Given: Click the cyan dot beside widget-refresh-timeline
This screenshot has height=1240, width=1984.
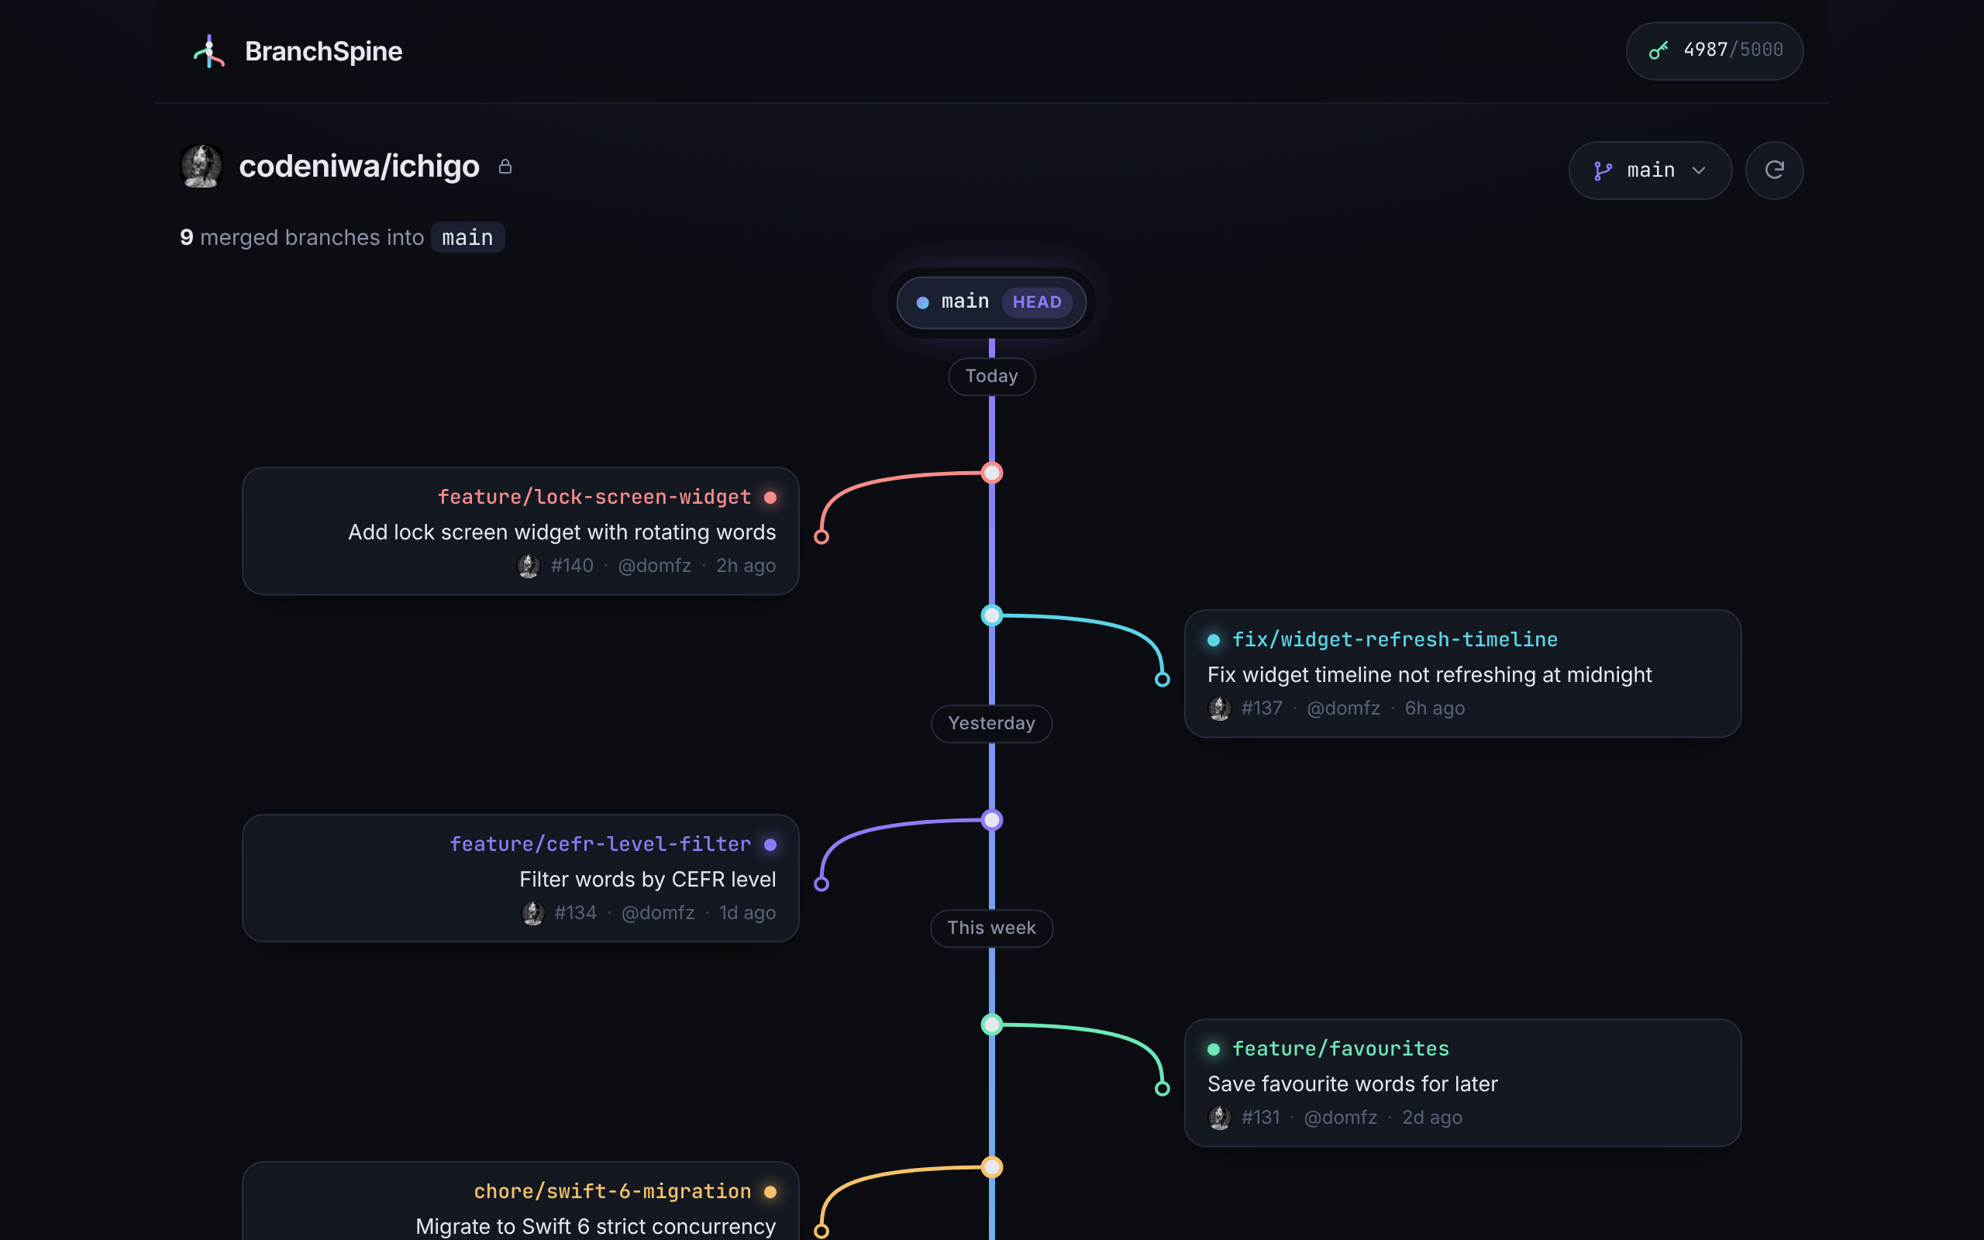Looking at the screenshot, I should point(1214,639).
